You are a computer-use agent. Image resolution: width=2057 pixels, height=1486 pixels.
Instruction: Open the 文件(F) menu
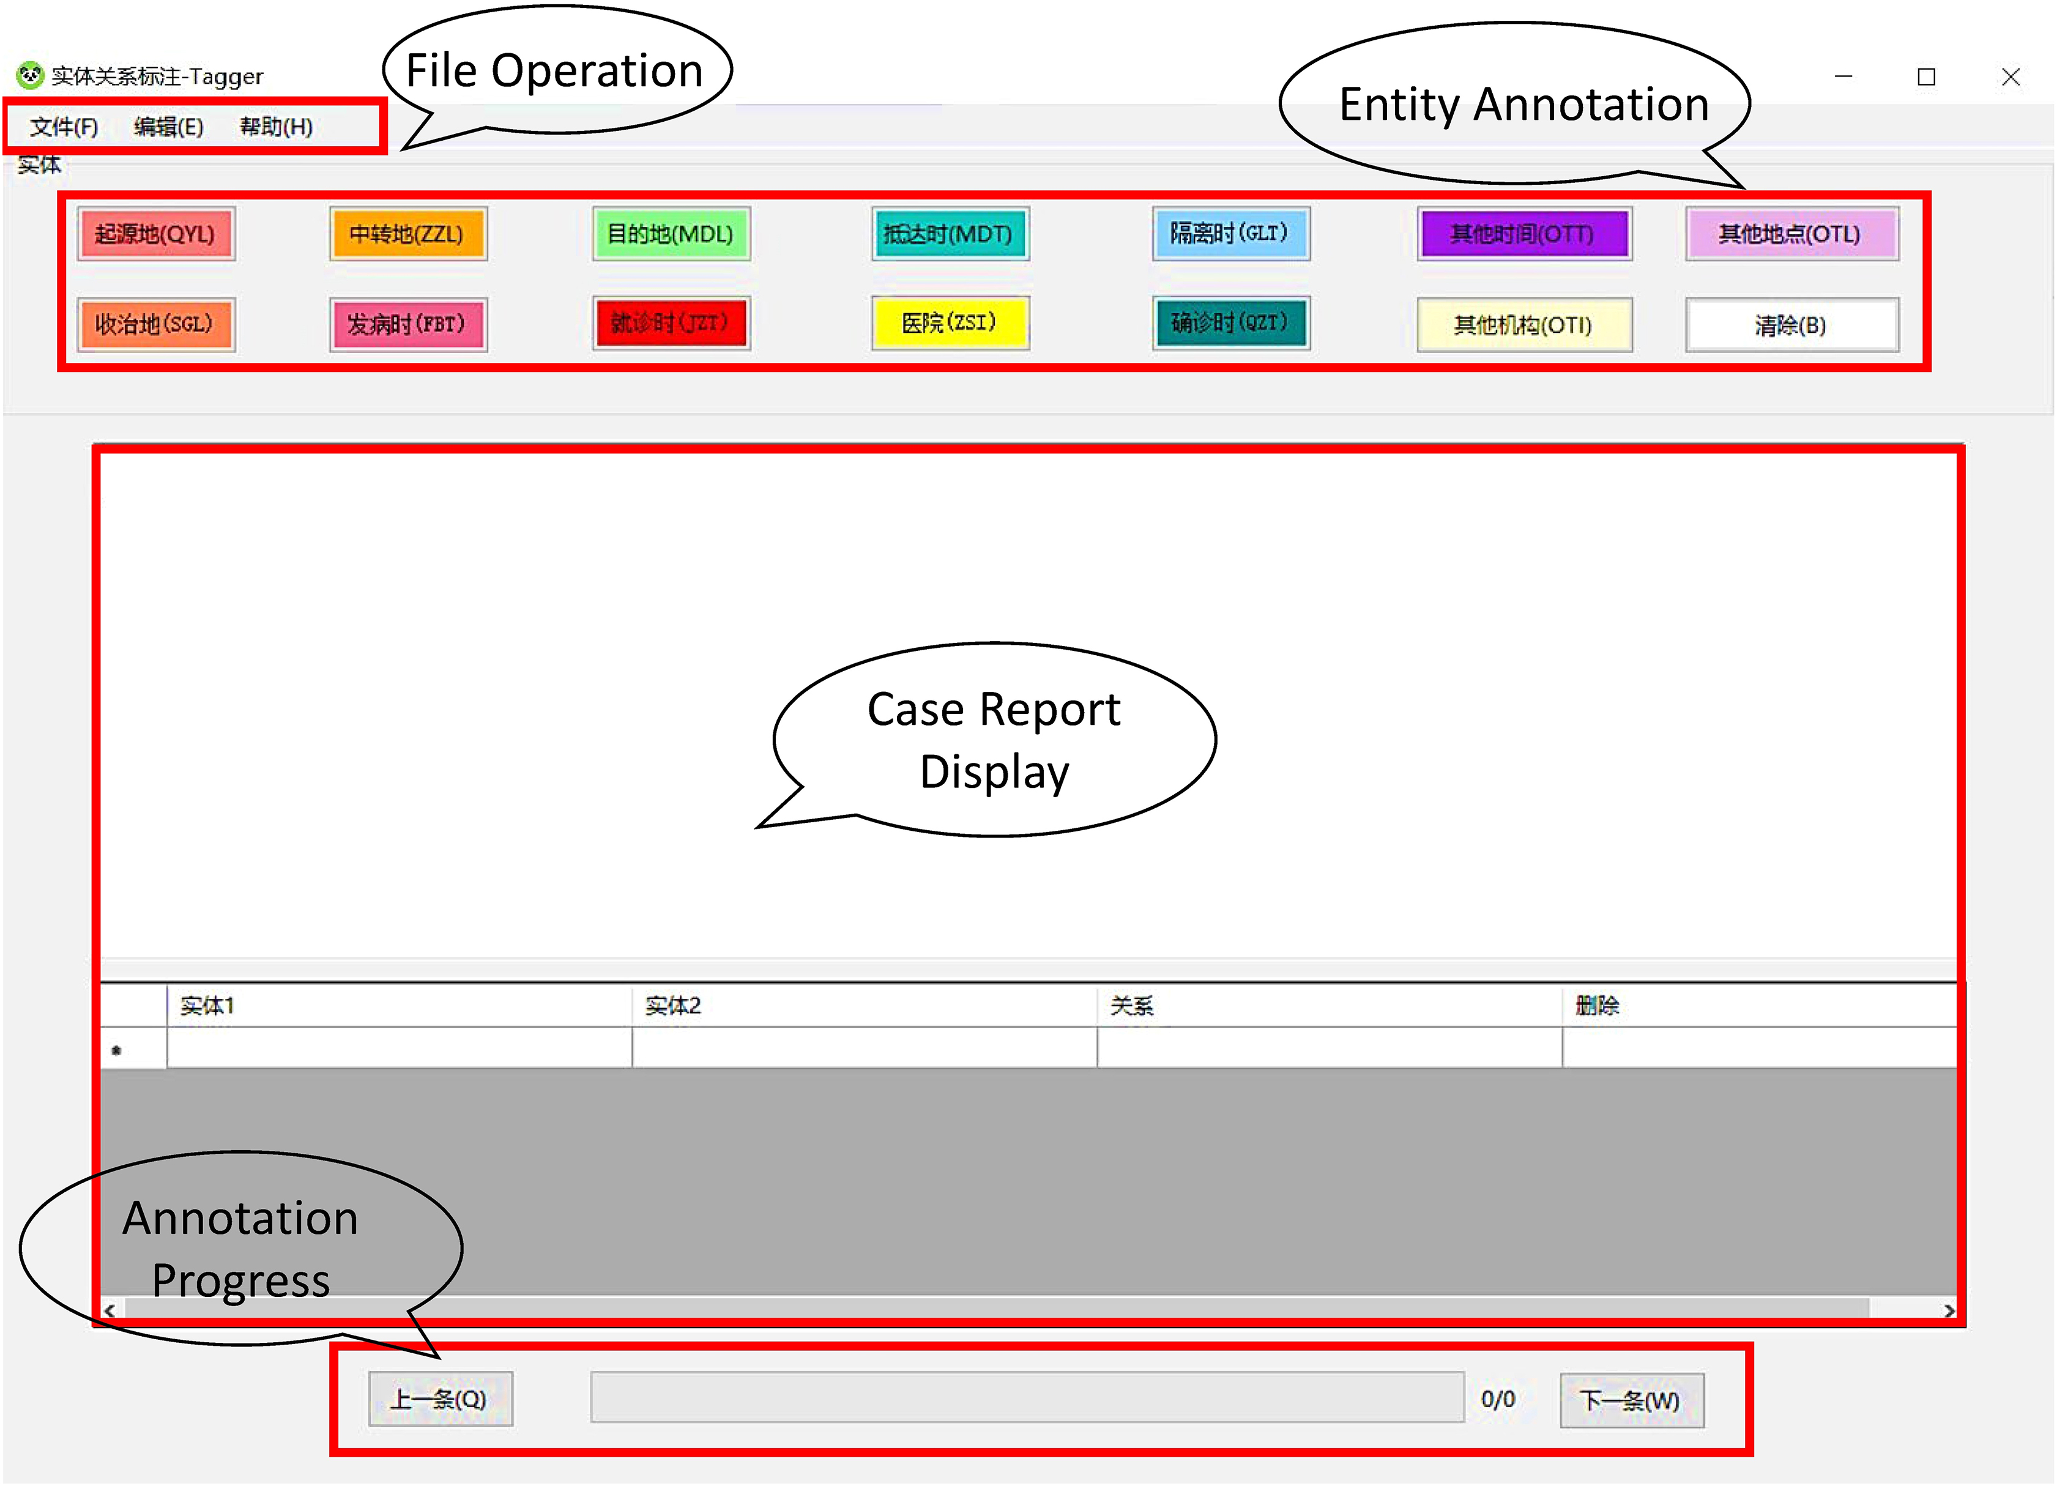[x=64, y=127]
